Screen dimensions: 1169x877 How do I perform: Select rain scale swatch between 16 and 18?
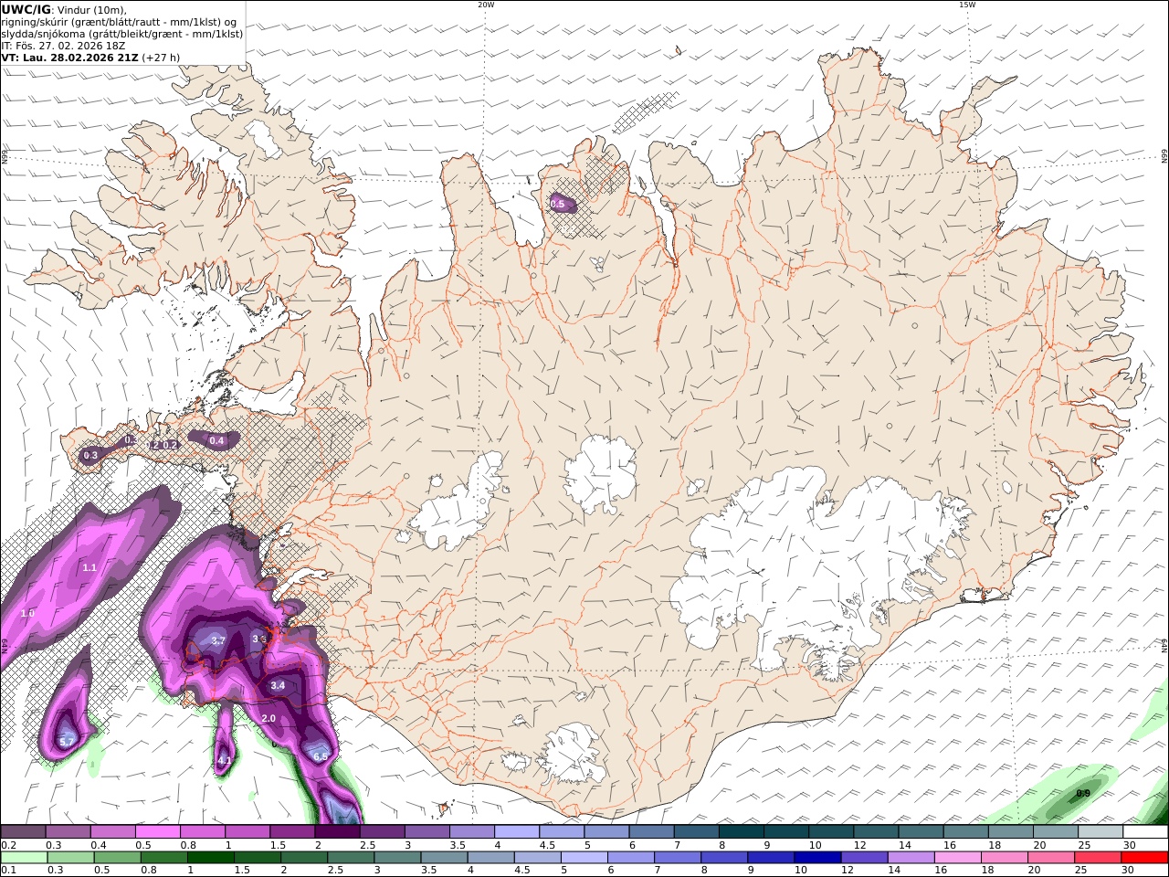tap(957, 858)
